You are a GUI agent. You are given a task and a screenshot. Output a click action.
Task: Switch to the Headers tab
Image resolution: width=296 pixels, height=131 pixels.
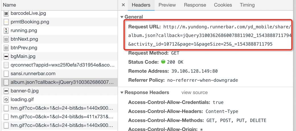click(141, 5)
